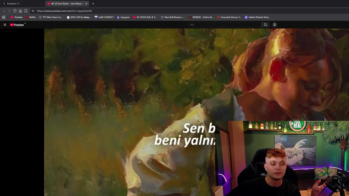
Task: Go forward to next page
Action: click(9, 11)
